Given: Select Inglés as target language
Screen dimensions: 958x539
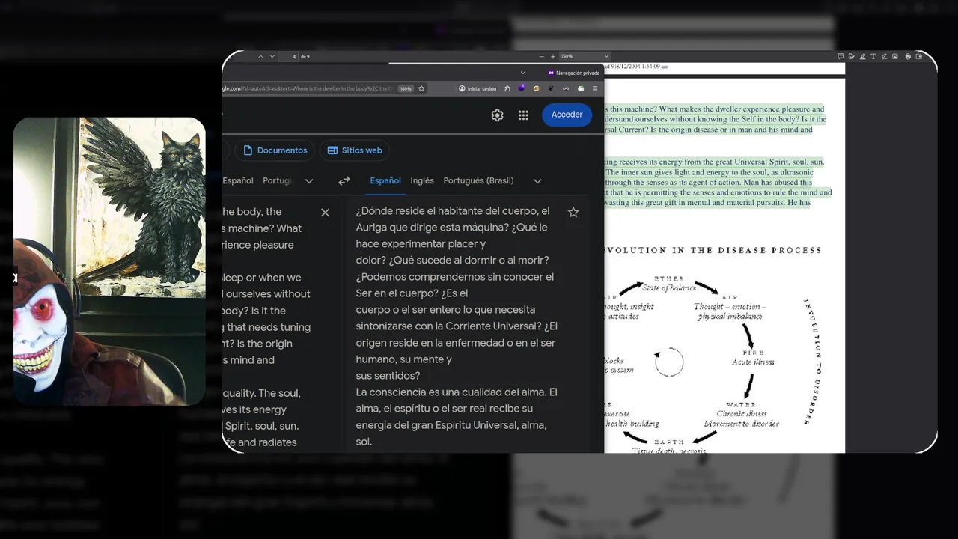Looking at the screenshot, I should tap(422, 180).
